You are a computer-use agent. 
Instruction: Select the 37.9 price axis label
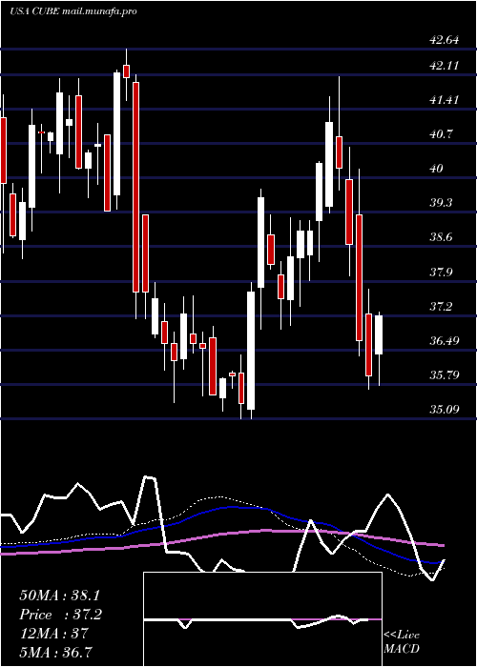tap(442, 273)
